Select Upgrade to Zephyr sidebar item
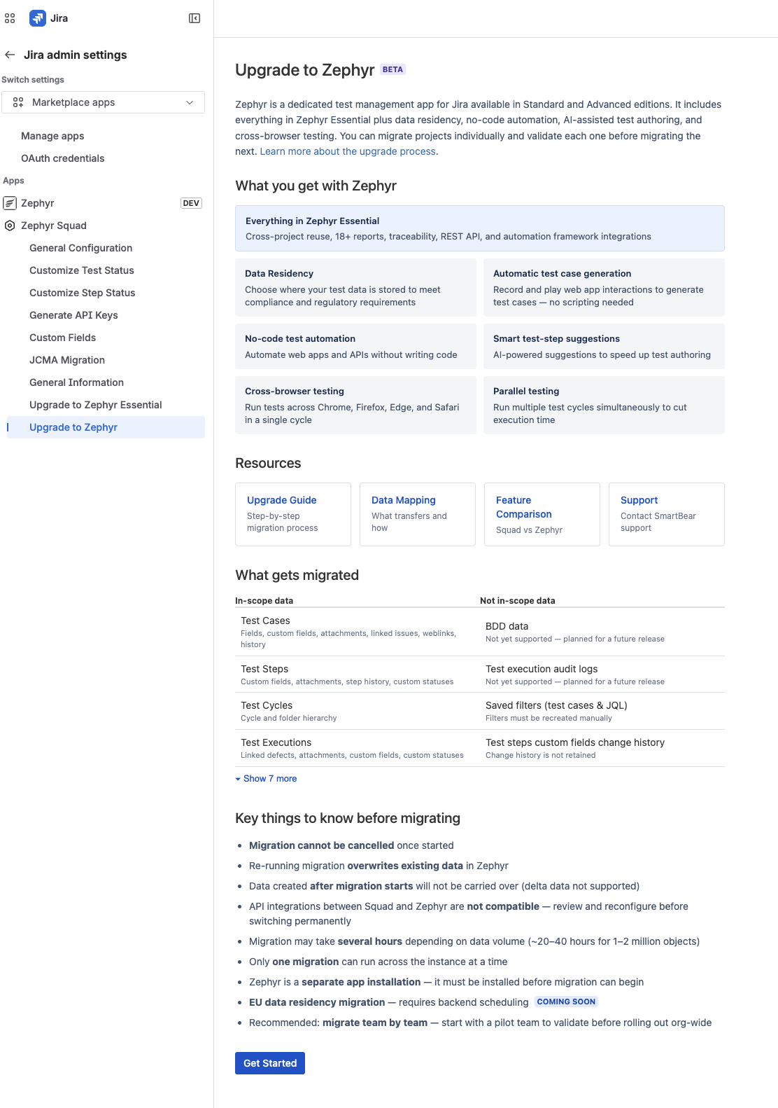 pos(106,427)
